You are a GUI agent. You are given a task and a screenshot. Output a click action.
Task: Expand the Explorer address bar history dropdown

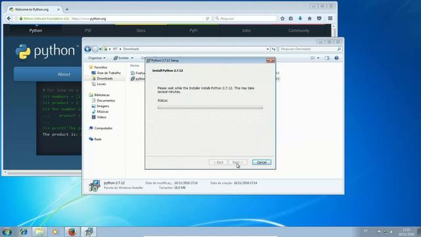click(x=268, y=49)
